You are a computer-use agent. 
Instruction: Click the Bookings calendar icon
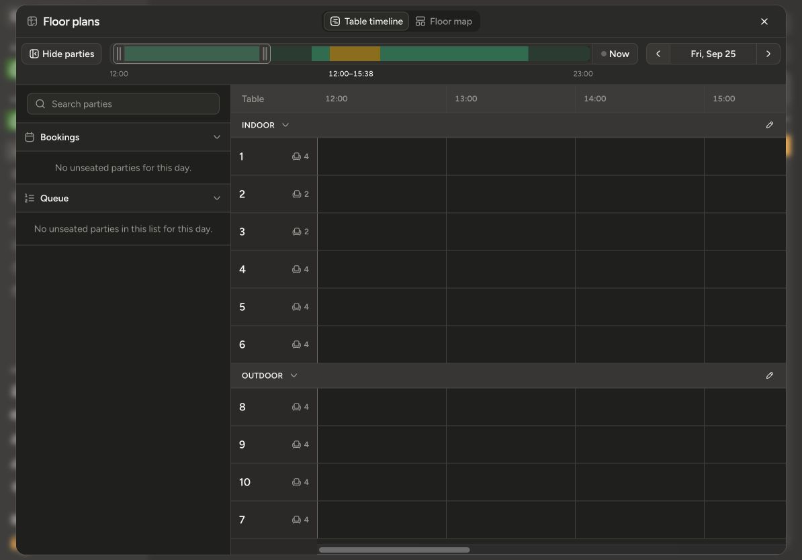(30, 137)
